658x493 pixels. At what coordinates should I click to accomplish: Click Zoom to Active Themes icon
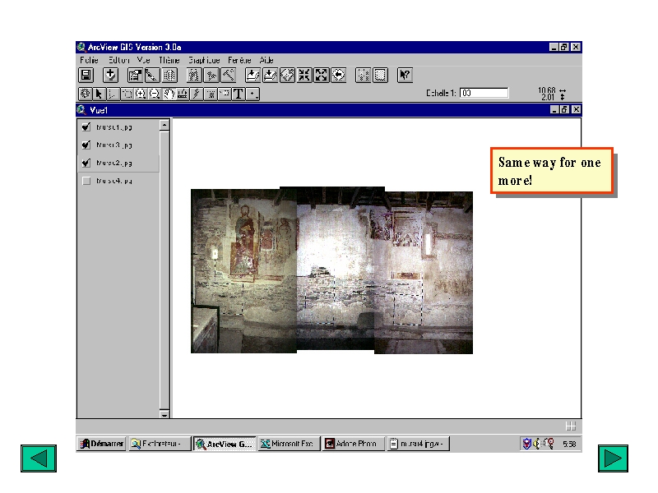[x=270, y=75]
